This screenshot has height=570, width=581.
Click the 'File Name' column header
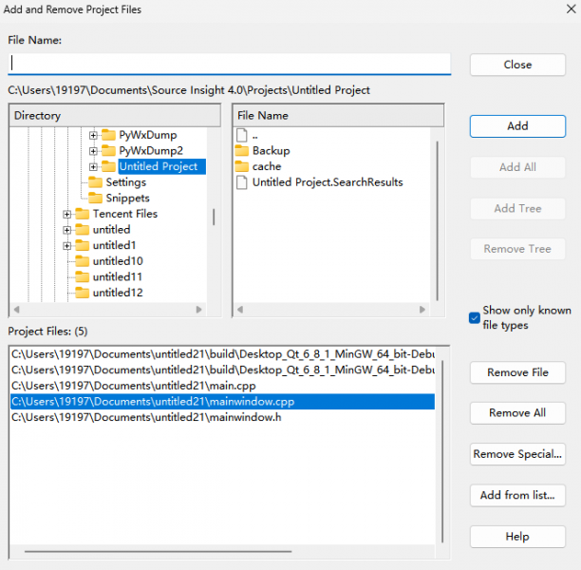tap(338, 115)
